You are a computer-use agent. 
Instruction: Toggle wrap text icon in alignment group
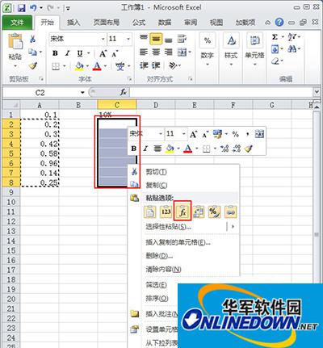[182, 40]
